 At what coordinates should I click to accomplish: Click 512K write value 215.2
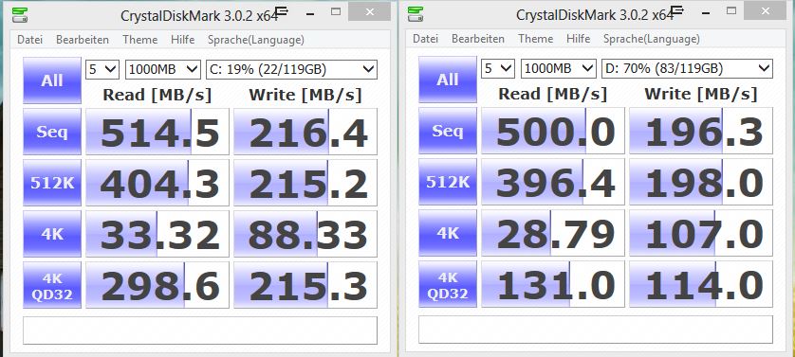pos(305,183)
